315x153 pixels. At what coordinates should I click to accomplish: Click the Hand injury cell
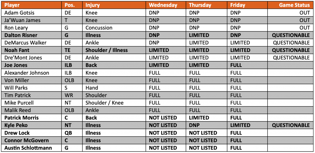[x=91, y=88]
